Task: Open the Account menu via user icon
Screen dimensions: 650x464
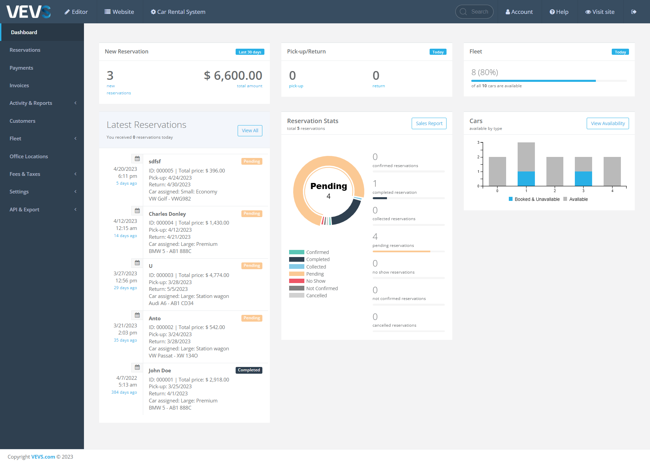Action: (507, 11)
